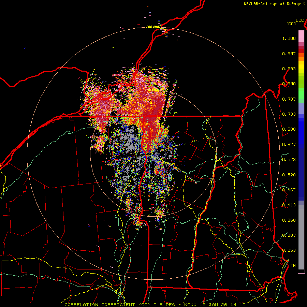Click the 14:10 timestamp text
This screenshot has width=307, height=307.
pyautogui.click(x=238, y=305)
